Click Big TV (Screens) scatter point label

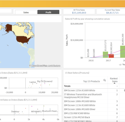pos(45,81)
